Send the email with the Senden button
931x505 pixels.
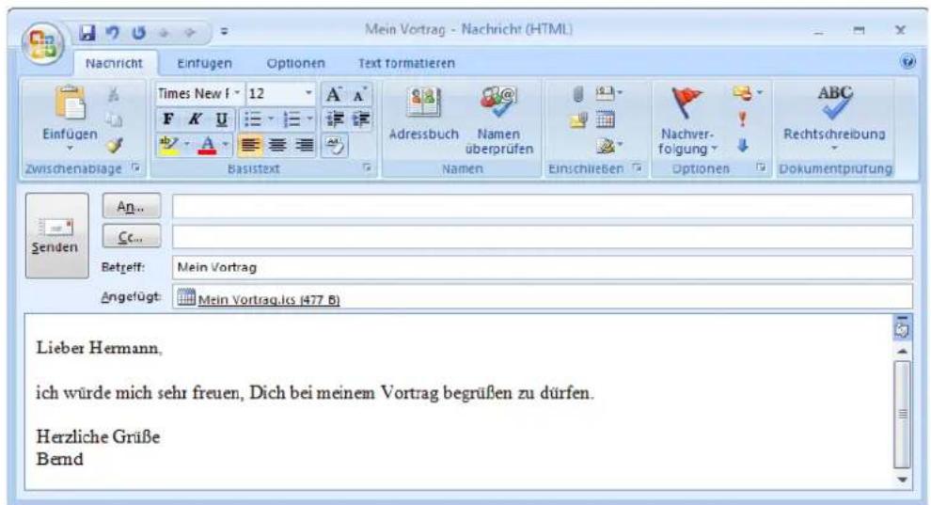56,236
